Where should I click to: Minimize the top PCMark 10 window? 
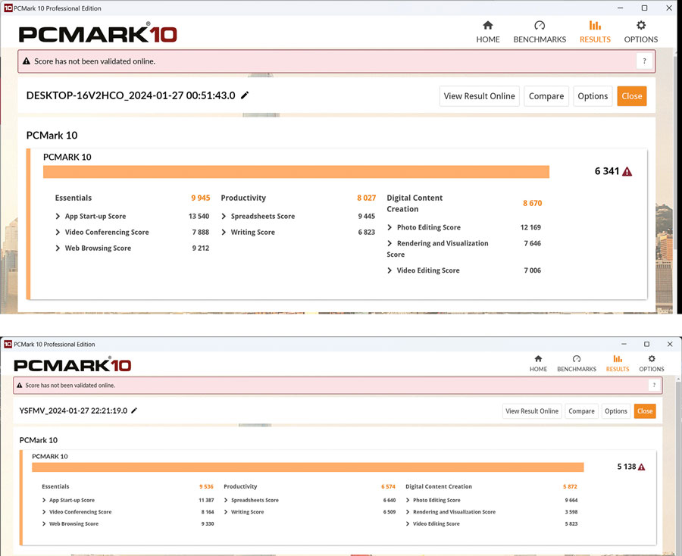[x=620, y=8]
